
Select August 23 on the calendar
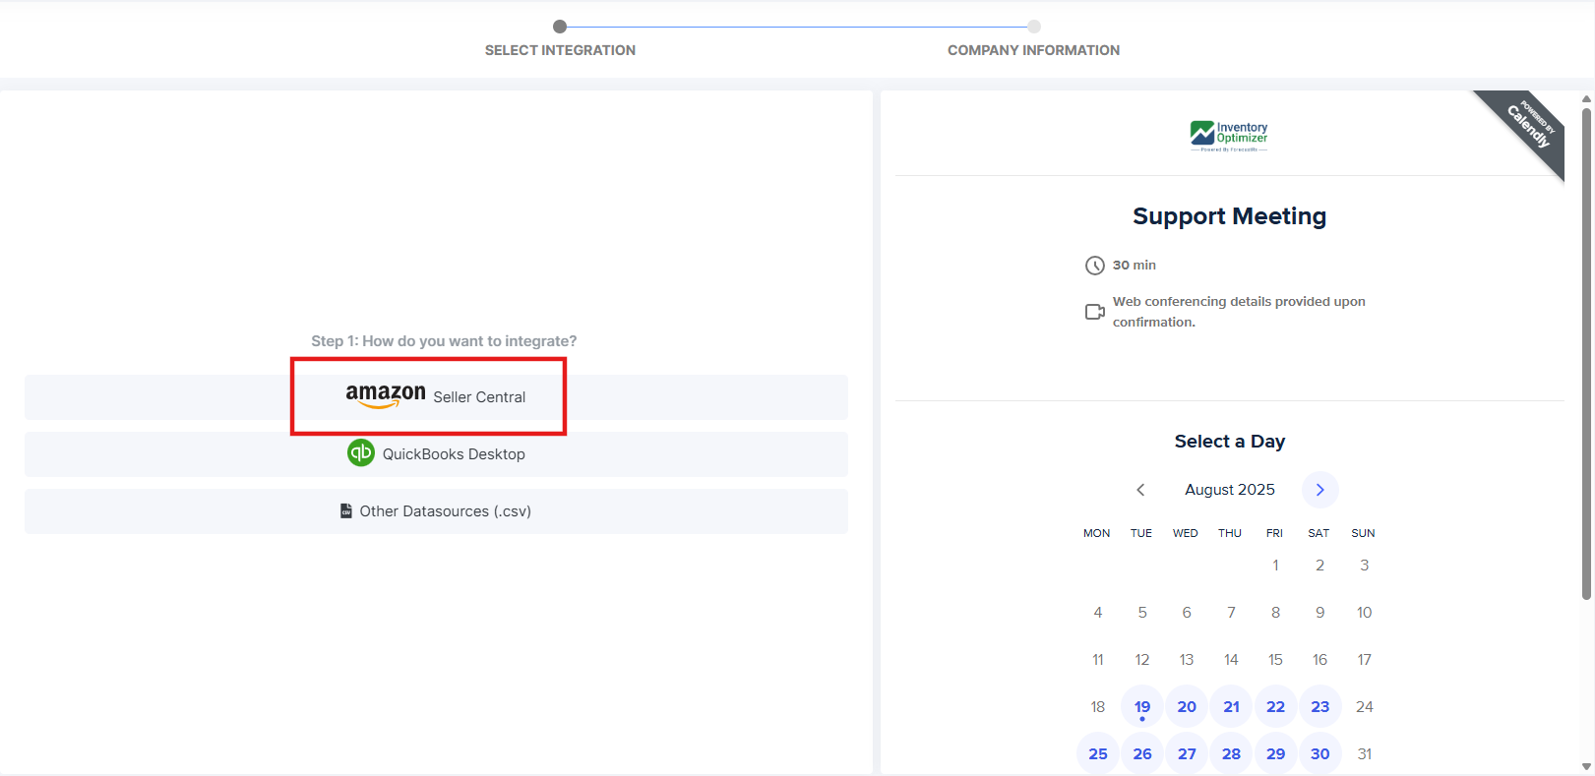point(1320,706)
